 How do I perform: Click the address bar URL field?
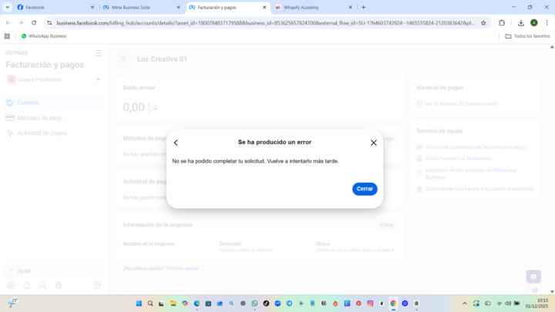(x=265, y=23)
